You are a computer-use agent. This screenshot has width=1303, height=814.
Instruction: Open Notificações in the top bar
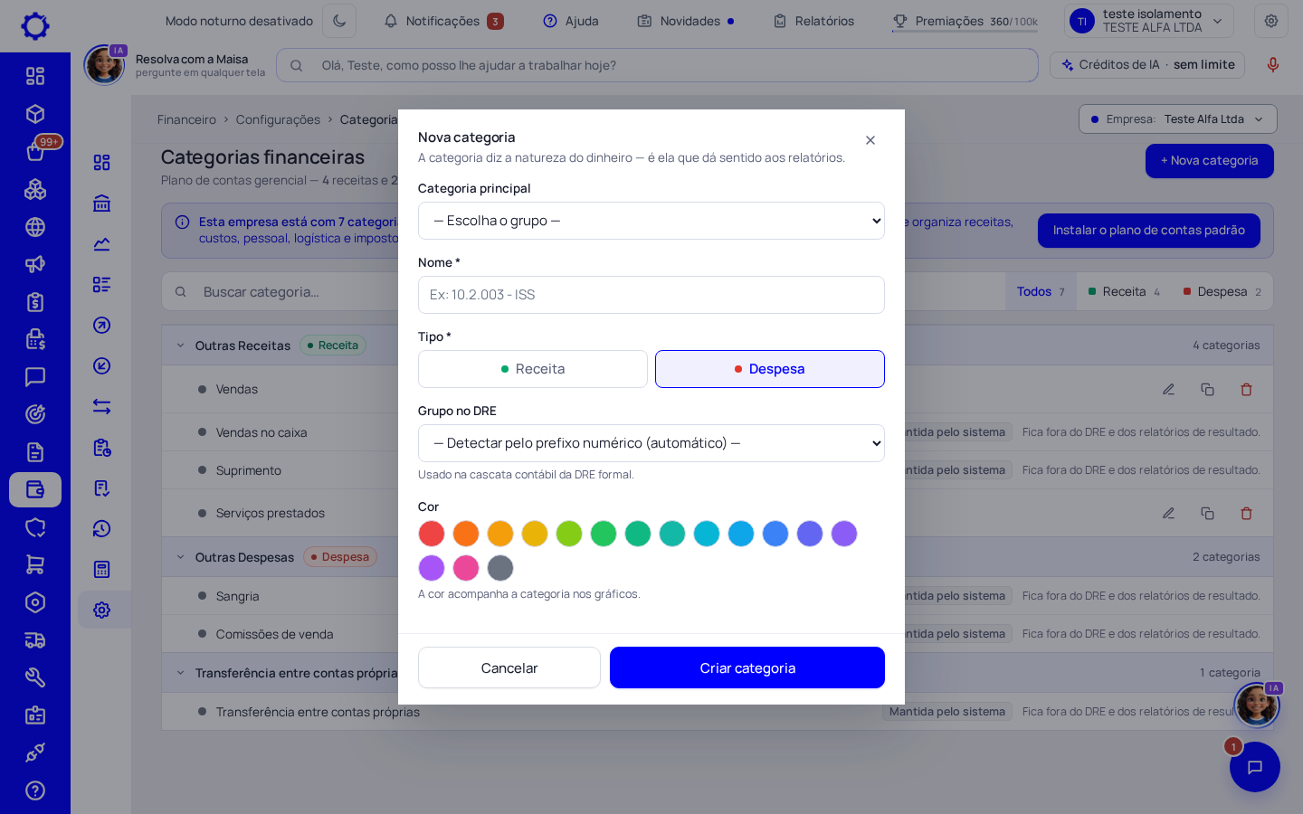(x=443, y=21)
